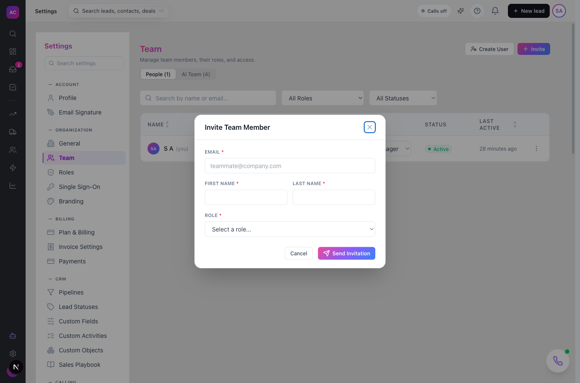Click the Search by name or email field

[208, 98]
